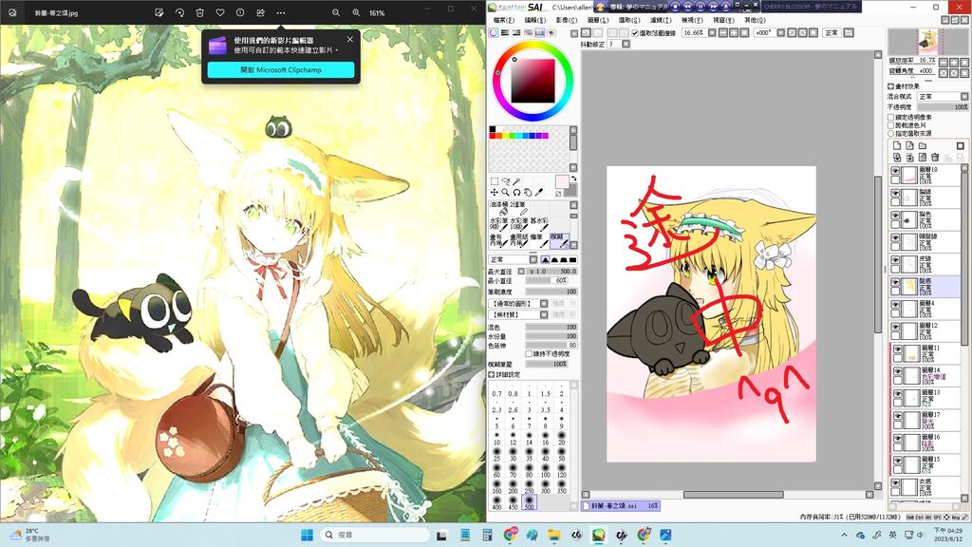Open the 圖層 menu in SAI
The height and width of the screenshot is (547, 972).
pyautogui.click(x=598, y=21)
